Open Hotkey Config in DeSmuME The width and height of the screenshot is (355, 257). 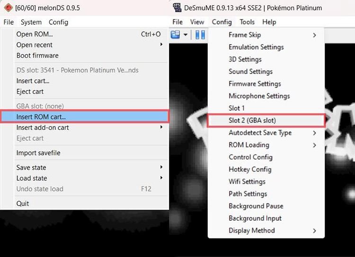(x=266, y=169)
